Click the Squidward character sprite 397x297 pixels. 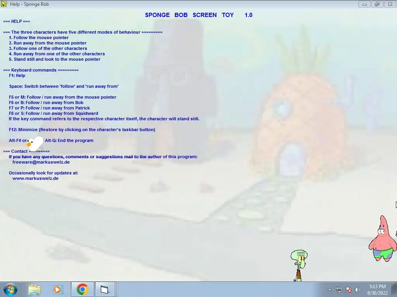click(x=299, y=265)
